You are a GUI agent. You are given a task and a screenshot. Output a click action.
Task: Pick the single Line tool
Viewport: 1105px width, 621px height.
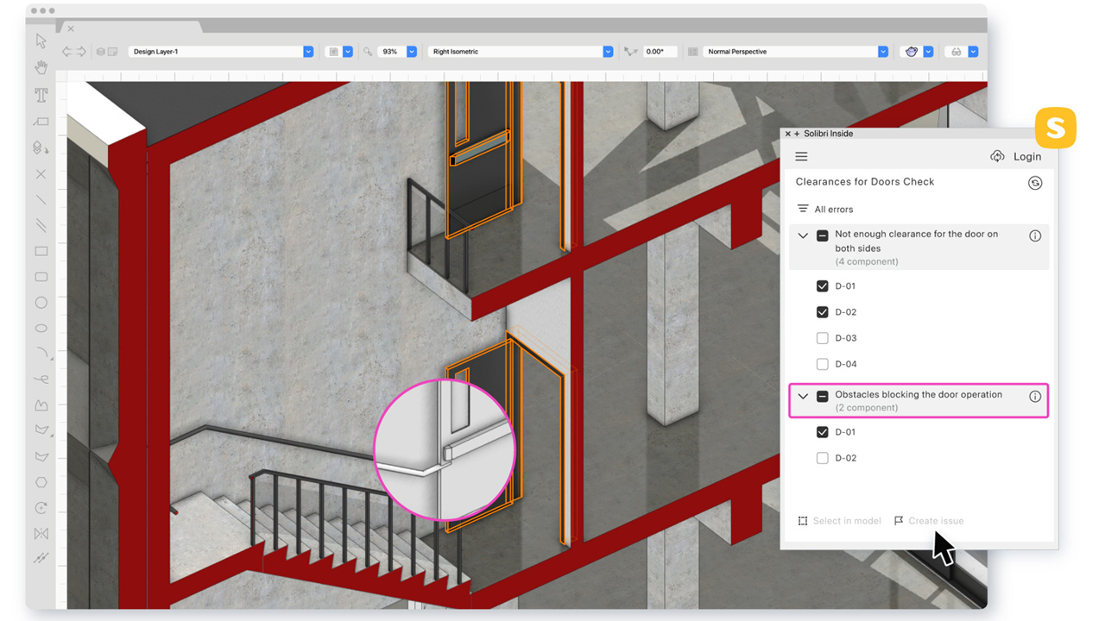point(41,199)
